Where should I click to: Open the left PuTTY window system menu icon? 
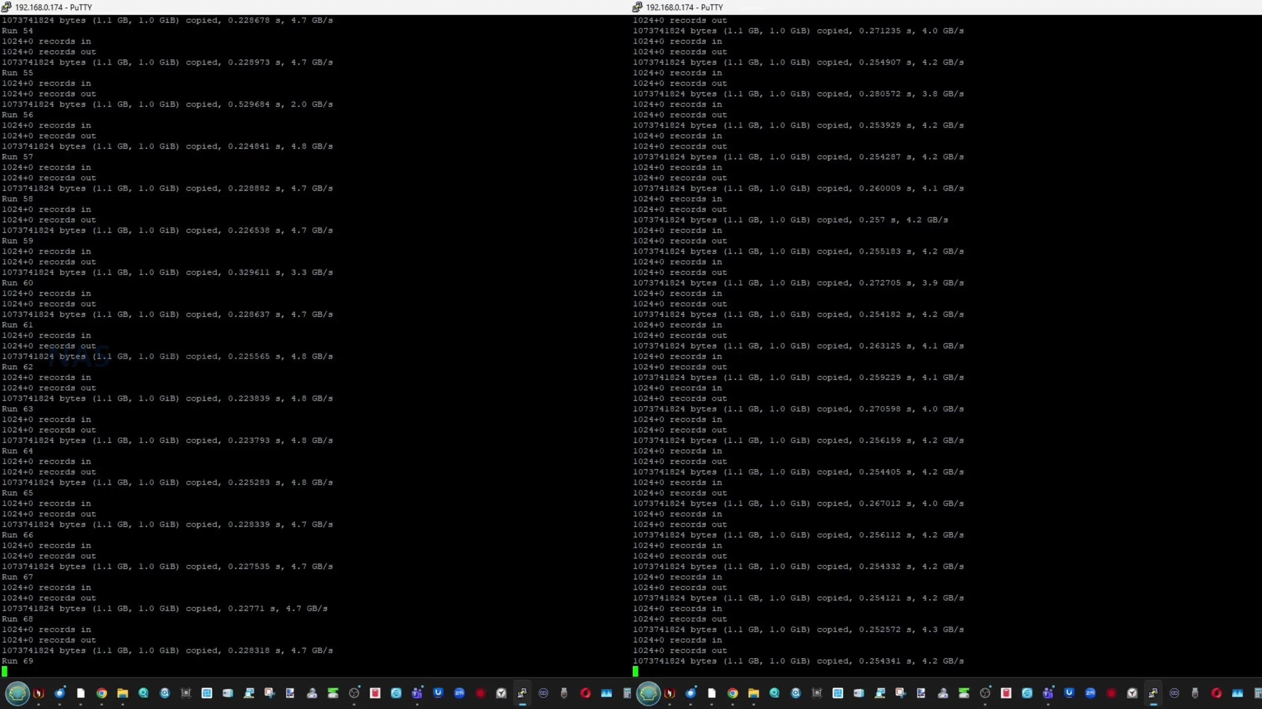tap(6, 7)
